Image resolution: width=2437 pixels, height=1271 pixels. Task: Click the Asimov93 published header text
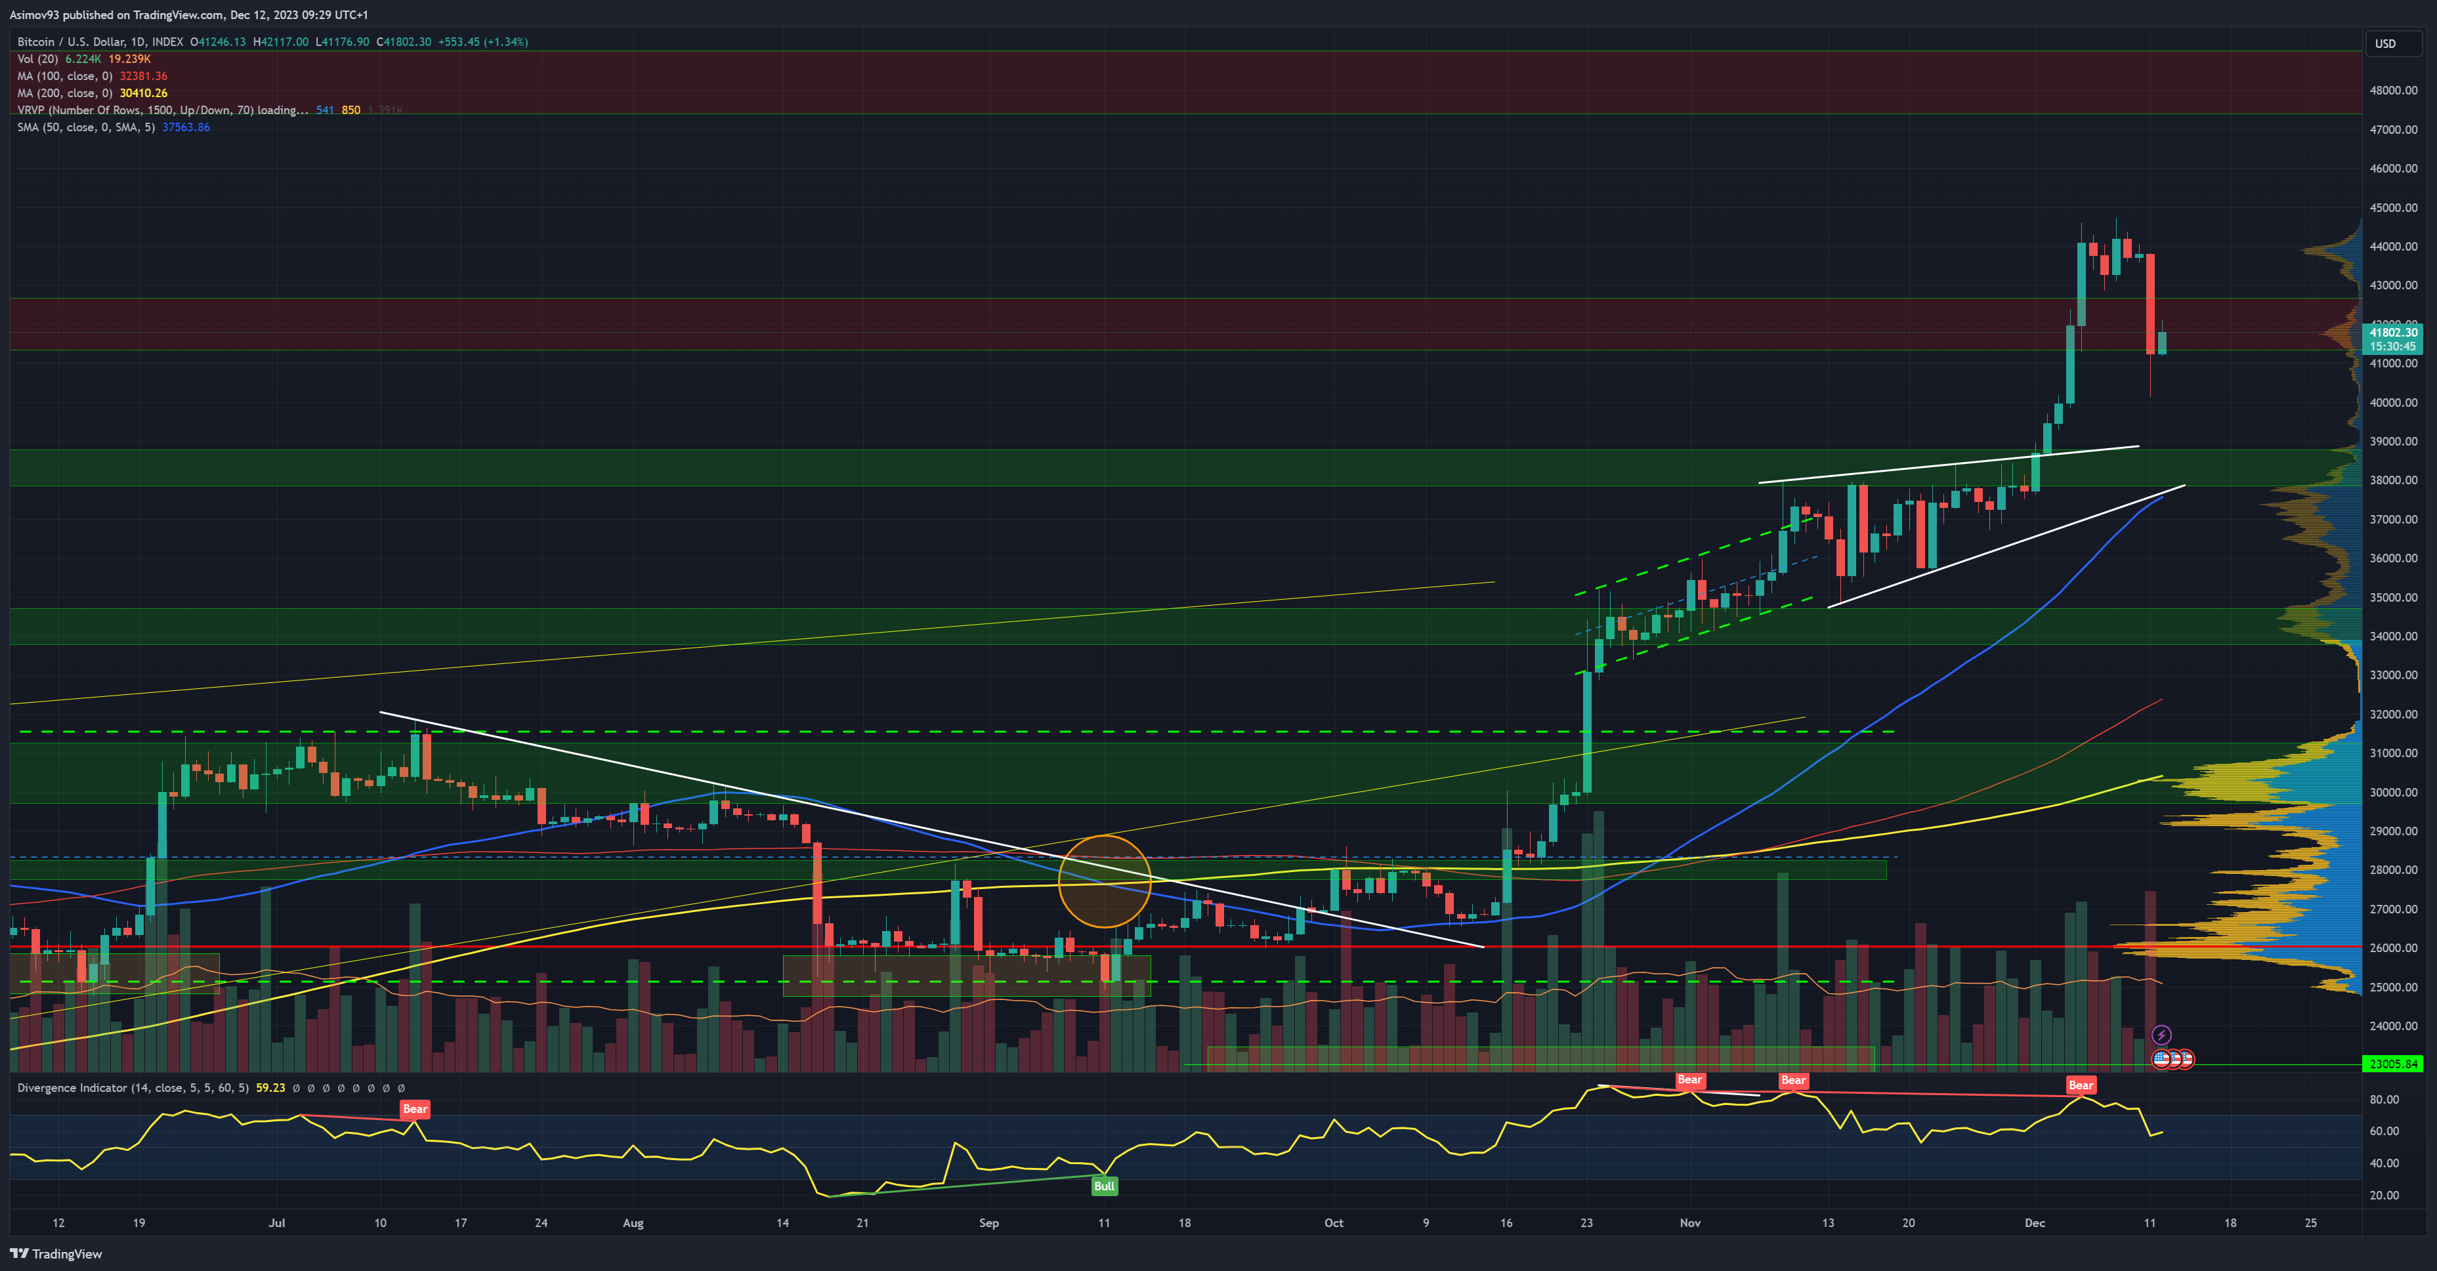coord(189,14)
